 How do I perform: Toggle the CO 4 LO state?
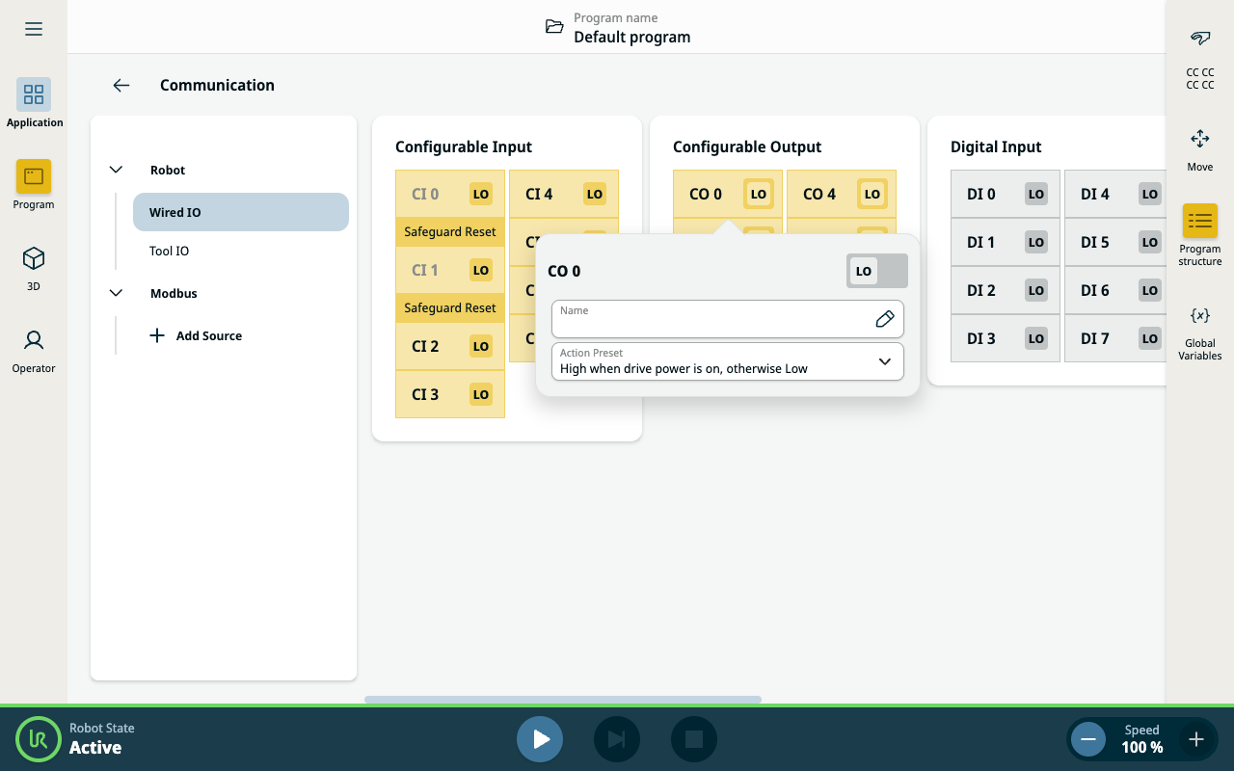[x=872, y=194]
